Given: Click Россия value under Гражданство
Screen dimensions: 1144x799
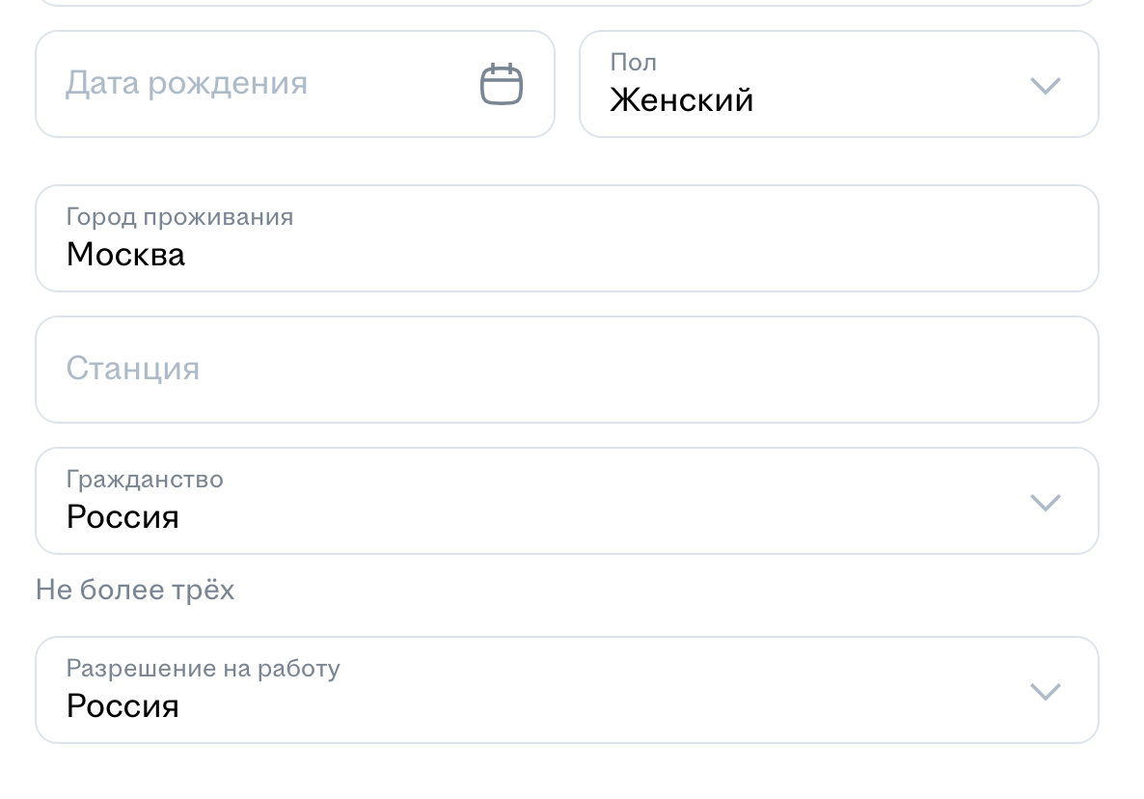Looking at the screenshot, I should (123, 517).
